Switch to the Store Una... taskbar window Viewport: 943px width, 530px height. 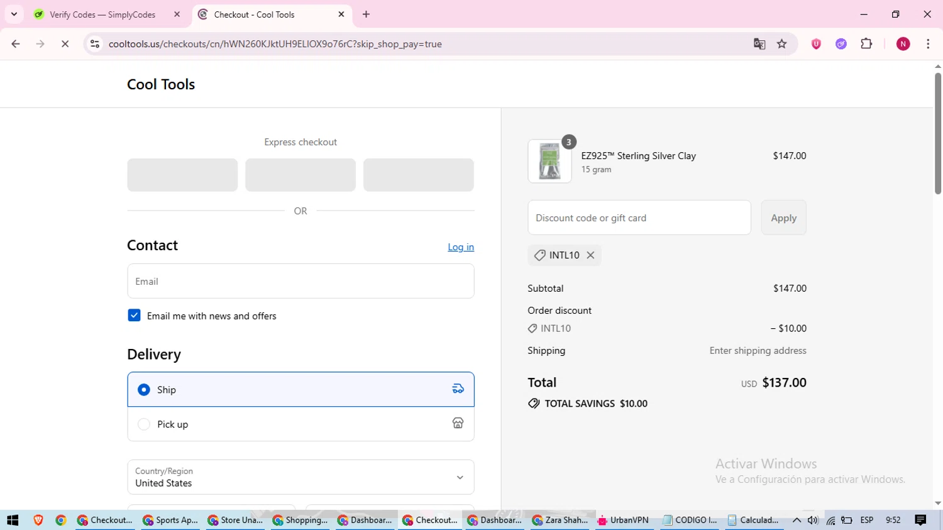point(235,520)
